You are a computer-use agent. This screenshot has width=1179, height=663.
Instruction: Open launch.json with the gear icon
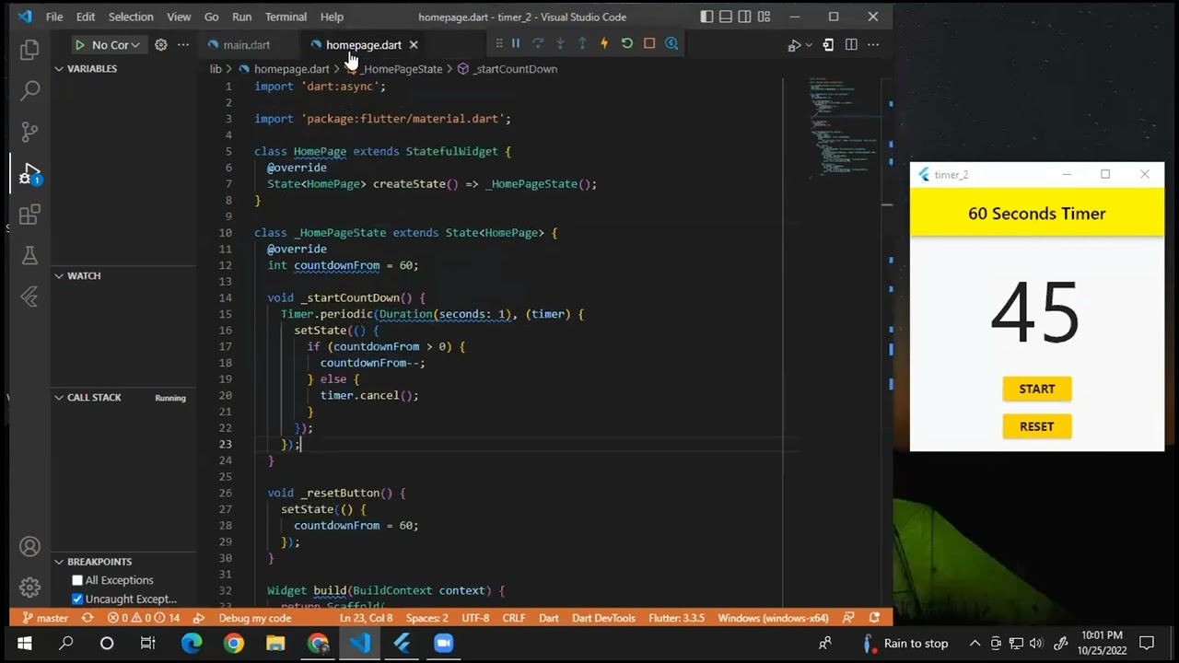pyautogui.click(x=160, y=44)
